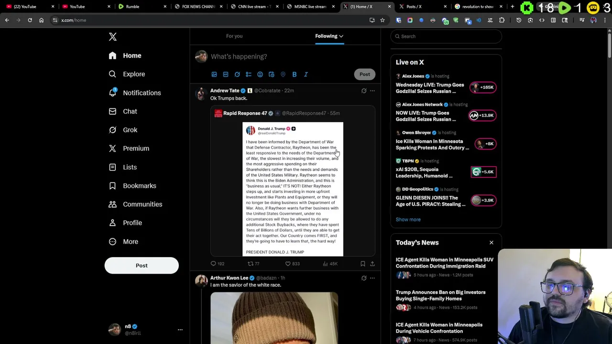Click Show more under Live on X

[x=408, y=220]
